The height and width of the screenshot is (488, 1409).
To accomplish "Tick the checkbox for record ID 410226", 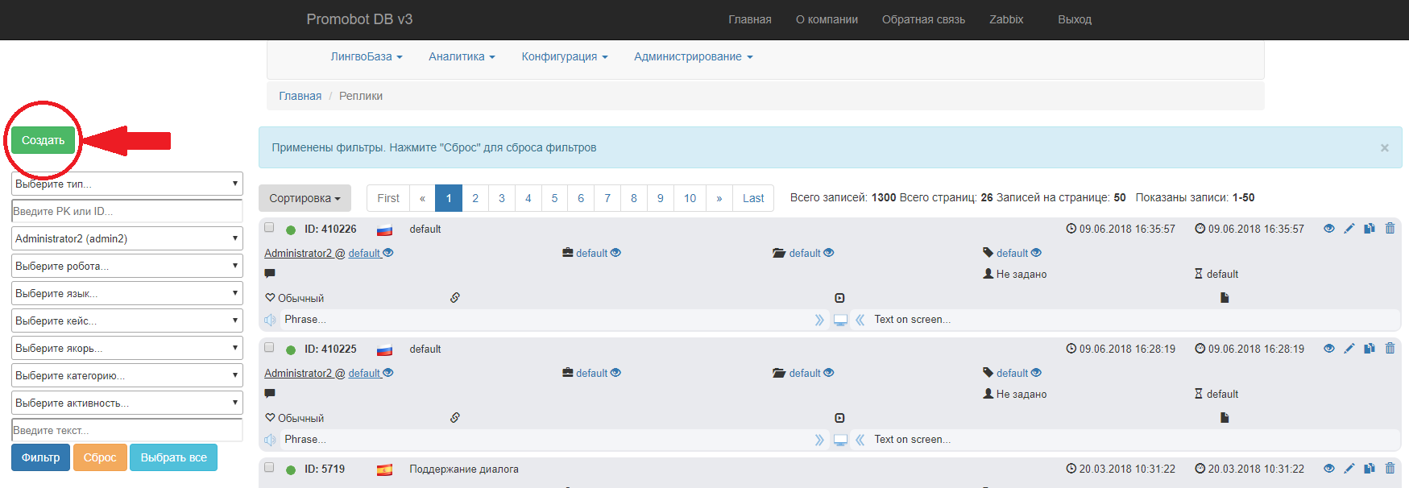I will tap(269, 228).
